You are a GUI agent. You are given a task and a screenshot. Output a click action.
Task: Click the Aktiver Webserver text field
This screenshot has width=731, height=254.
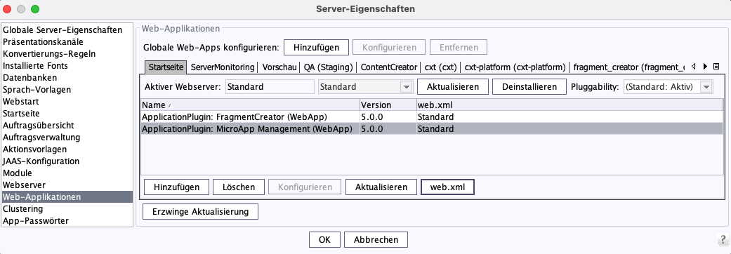coord(270,87)
